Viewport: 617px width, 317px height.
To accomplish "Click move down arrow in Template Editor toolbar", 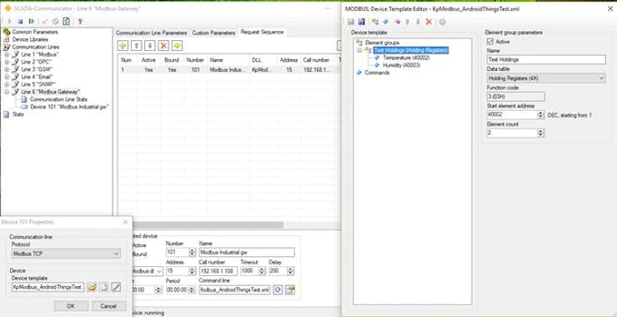I will click(x=418, y=22).
